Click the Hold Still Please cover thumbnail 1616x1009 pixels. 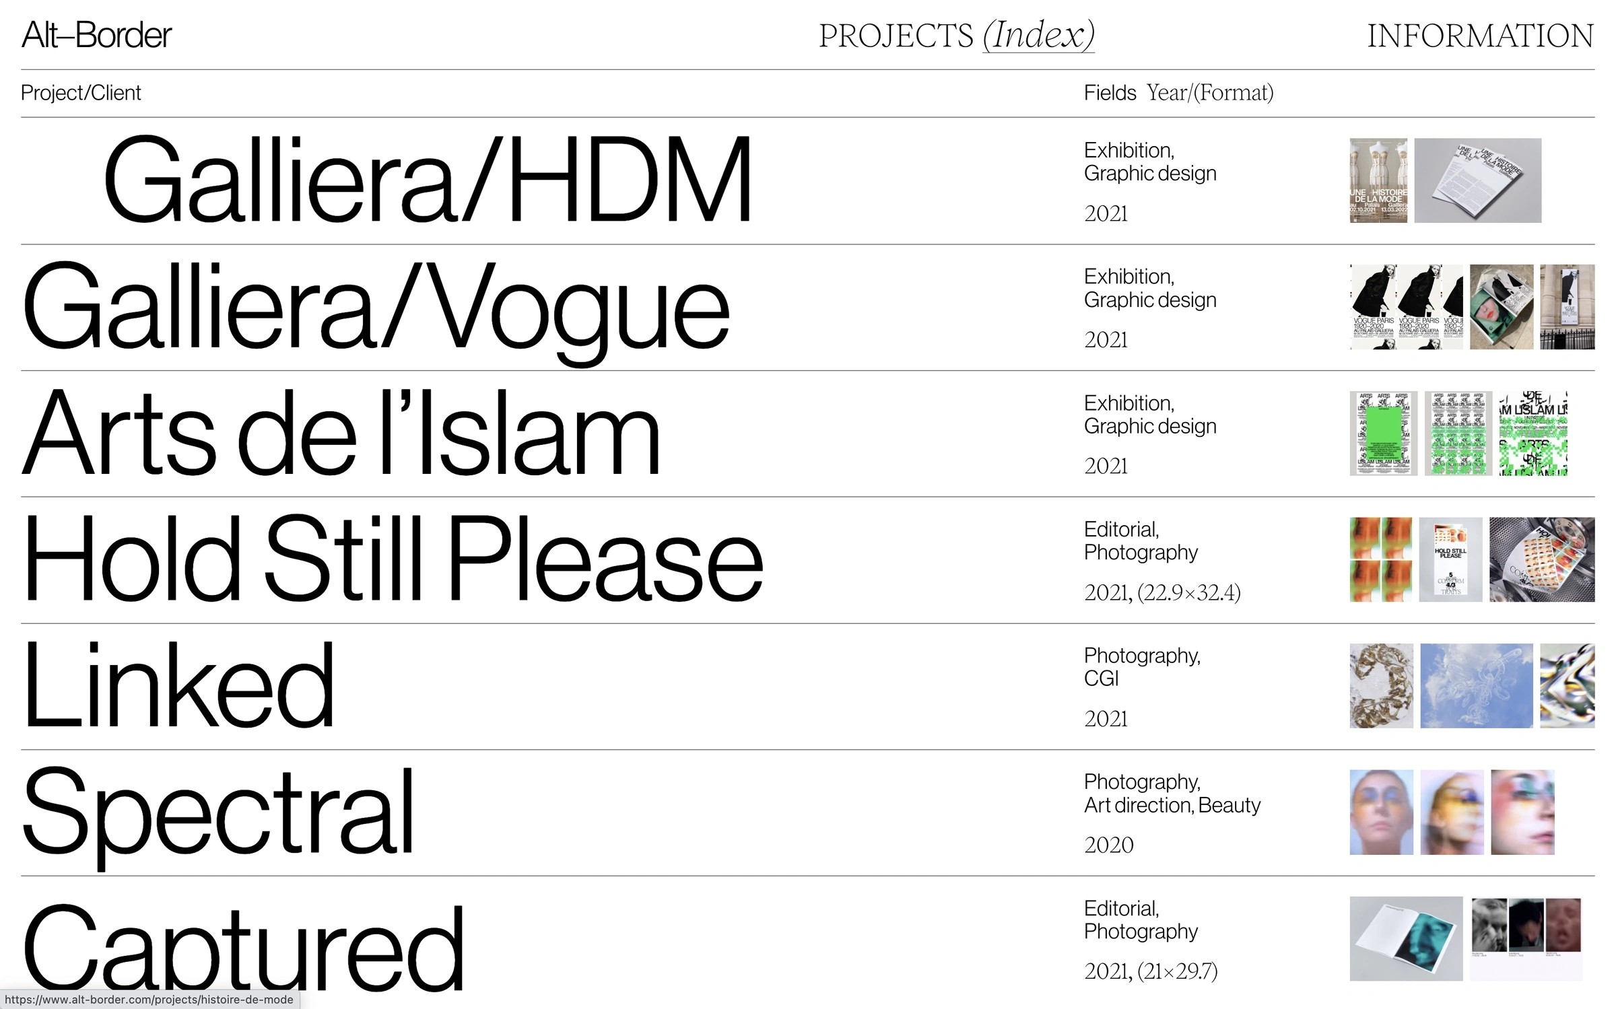[1450, 559]
